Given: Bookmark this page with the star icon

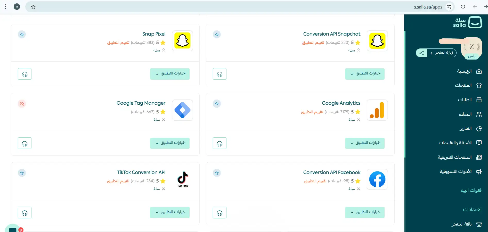Looking at the screenshot, I should 33,7.
